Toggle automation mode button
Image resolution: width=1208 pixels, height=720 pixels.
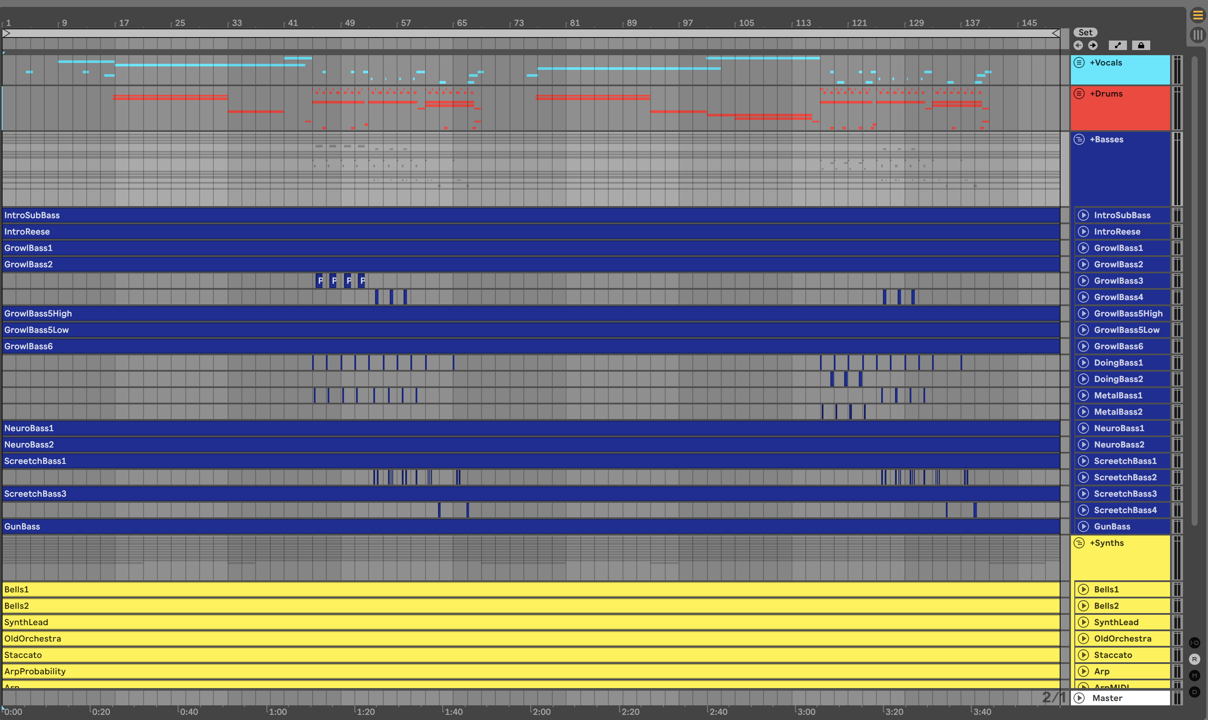click(1118, 45)
